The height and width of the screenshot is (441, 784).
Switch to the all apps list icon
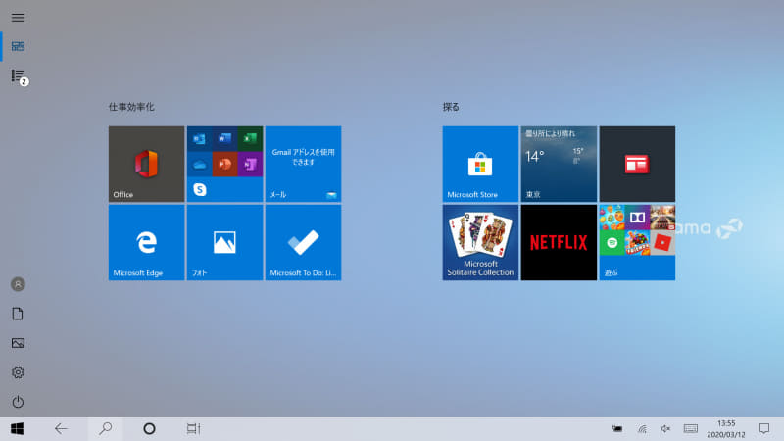pos(18,76)
